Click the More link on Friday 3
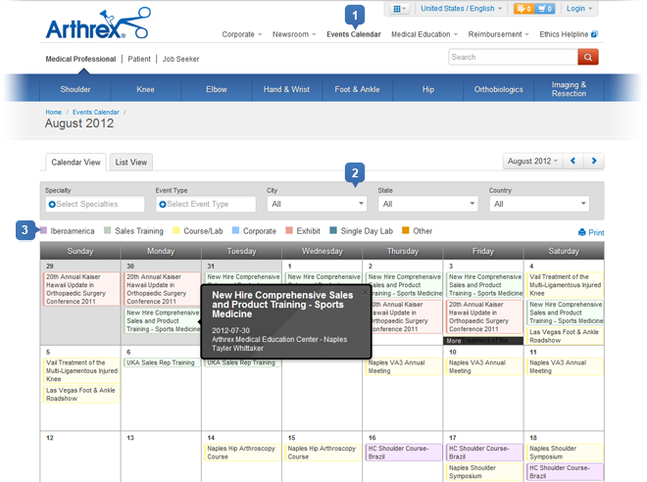This screenshot has width=647, height=482. pos(454,341)
